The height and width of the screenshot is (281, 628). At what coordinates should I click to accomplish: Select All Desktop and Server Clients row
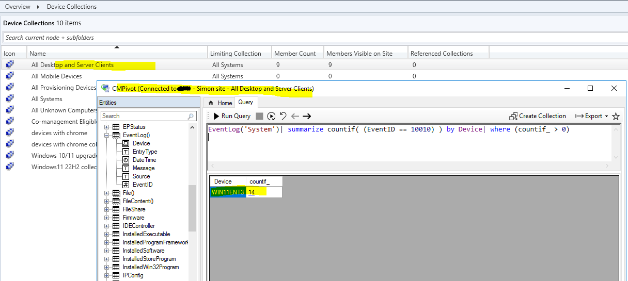click(x=313, y=65)
